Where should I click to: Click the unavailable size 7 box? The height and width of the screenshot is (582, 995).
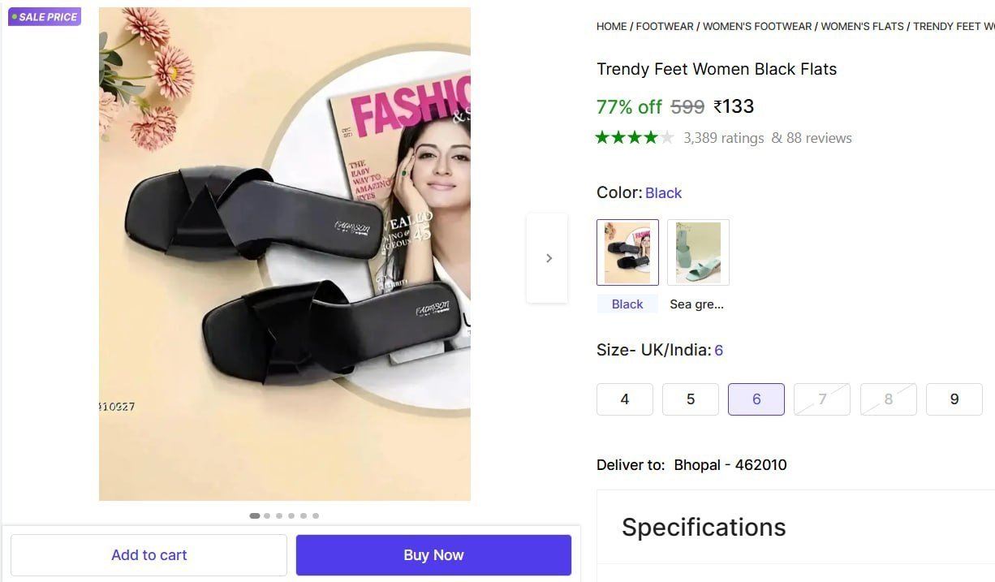coord(822,399)
